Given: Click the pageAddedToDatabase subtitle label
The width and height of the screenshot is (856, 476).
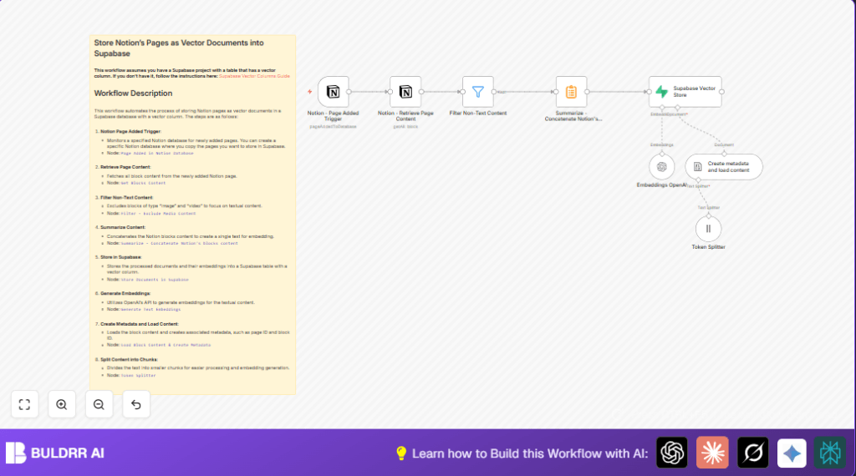Looking at the screenshot, I should pos(333,126).
